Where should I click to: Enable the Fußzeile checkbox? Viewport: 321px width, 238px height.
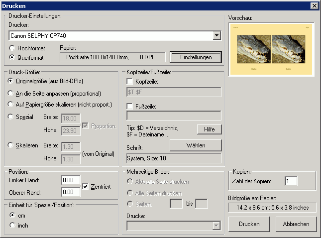pos(130,106)
